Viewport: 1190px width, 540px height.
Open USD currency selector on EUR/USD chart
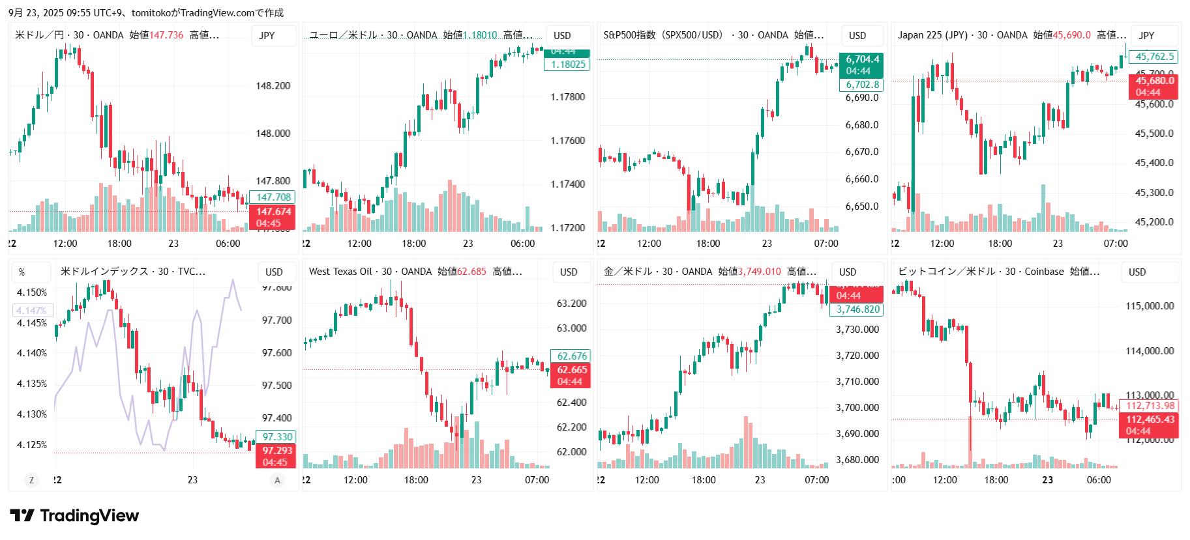562,36
